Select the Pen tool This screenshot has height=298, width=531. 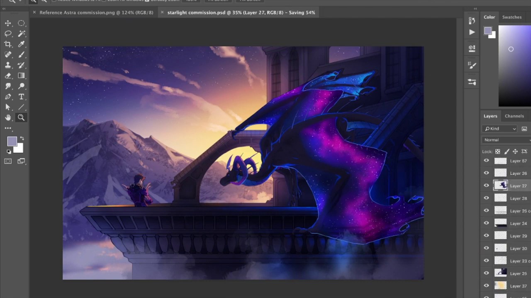(8, 97)
